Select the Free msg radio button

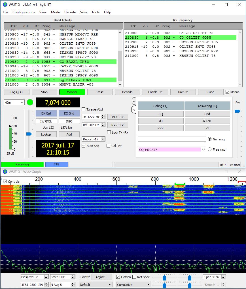tap(210, 149)
